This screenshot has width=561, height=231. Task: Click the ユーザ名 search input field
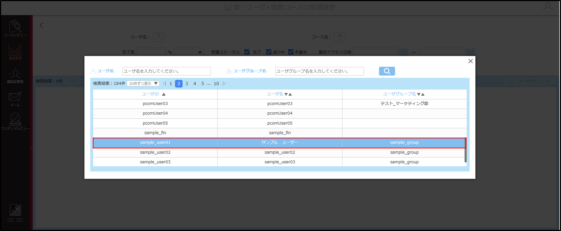tap(167, 71)
